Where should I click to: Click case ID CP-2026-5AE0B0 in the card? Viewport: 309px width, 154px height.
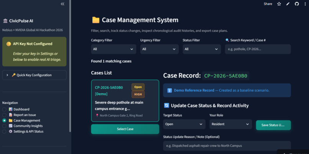pyautogui.click(x=109, y=88)
